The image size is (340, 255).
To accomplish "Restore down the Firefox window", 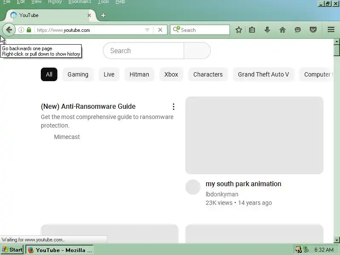I will (x=328, y=3).
